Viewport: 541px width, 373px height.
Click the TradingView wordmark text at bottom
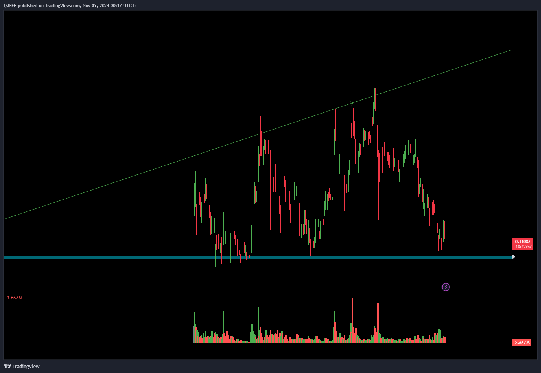[26, 366]
